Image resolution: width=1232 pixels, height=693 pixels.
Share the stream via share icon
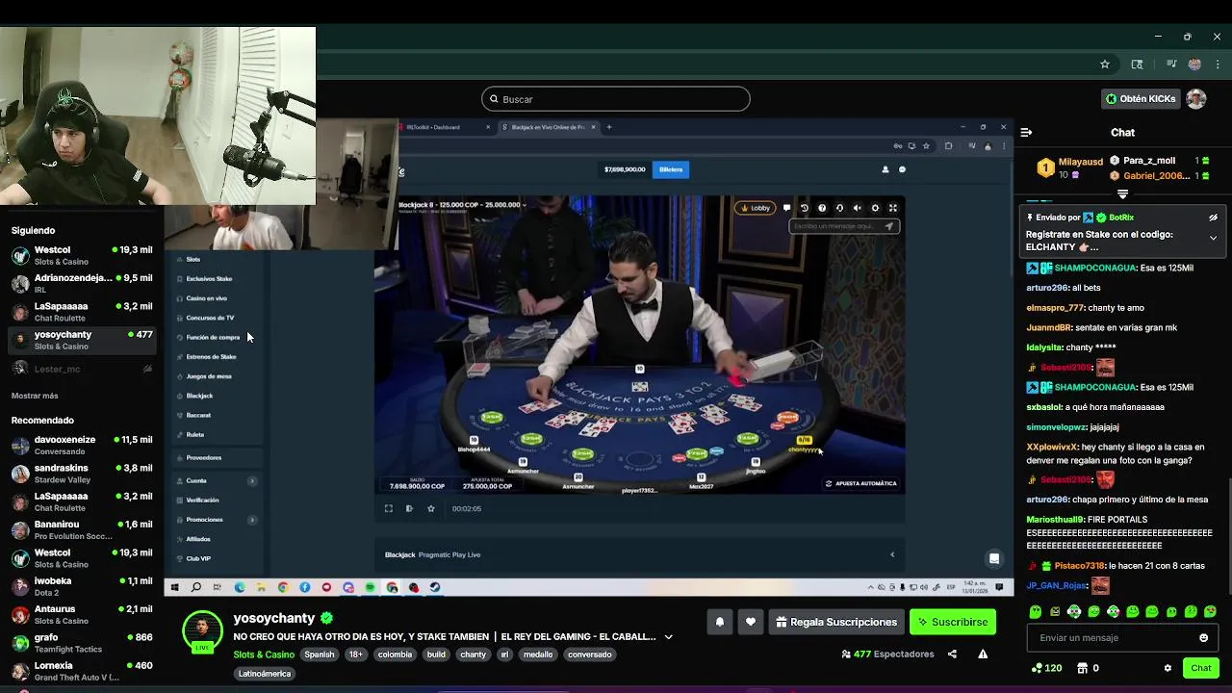coord(952,654)
